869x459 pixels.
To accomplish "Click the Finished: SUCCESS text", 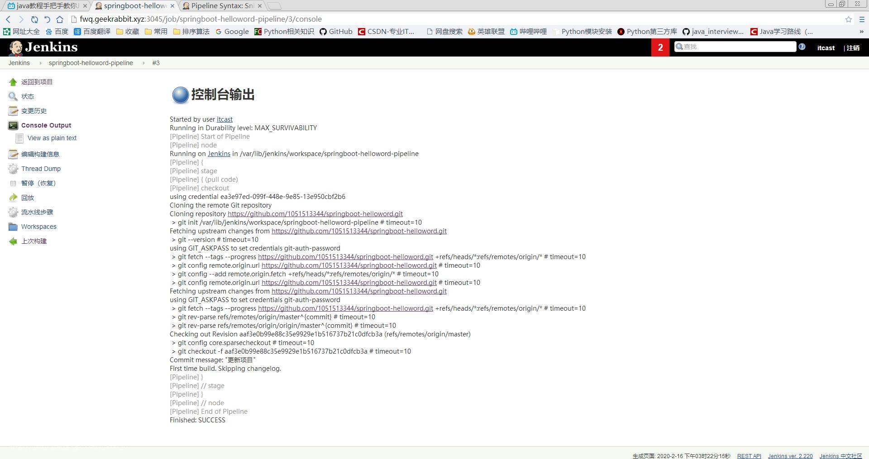I will 197,420.
